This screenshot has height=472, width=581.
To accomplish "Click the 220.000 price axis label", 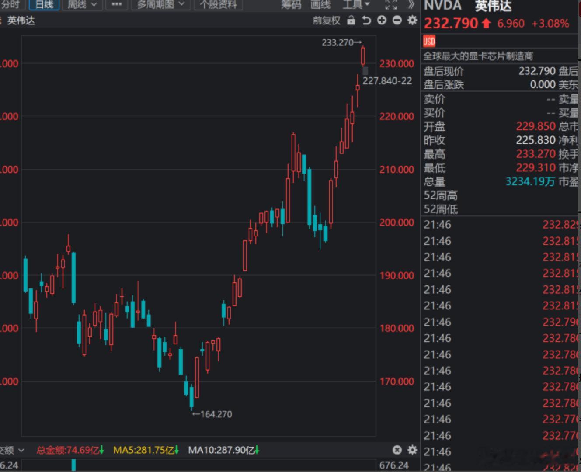I will point(397,117).
